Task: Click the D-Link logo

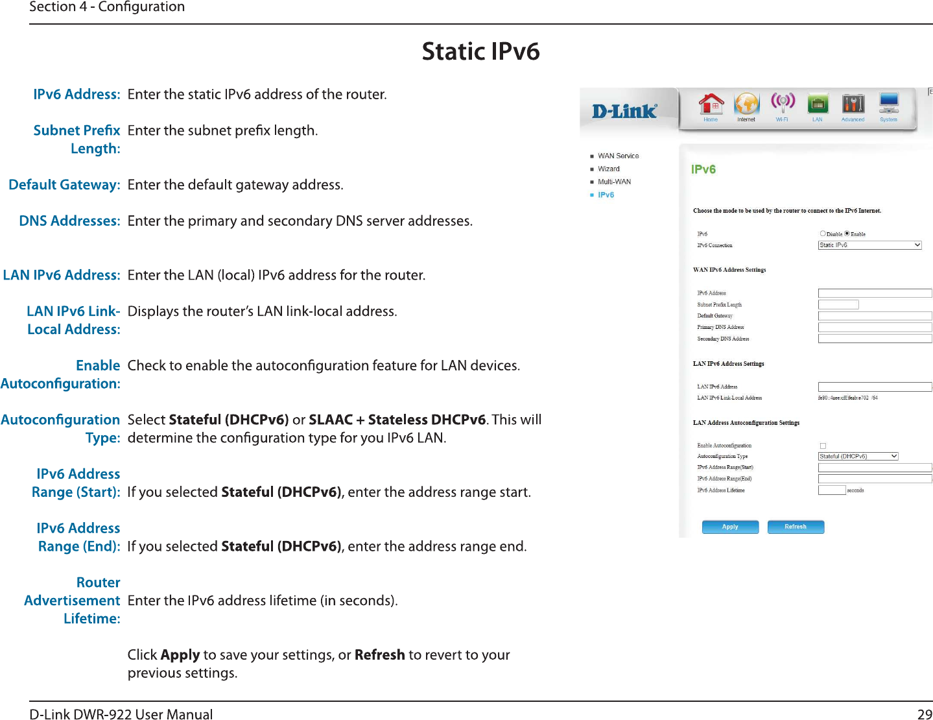Action: point(624,112)
